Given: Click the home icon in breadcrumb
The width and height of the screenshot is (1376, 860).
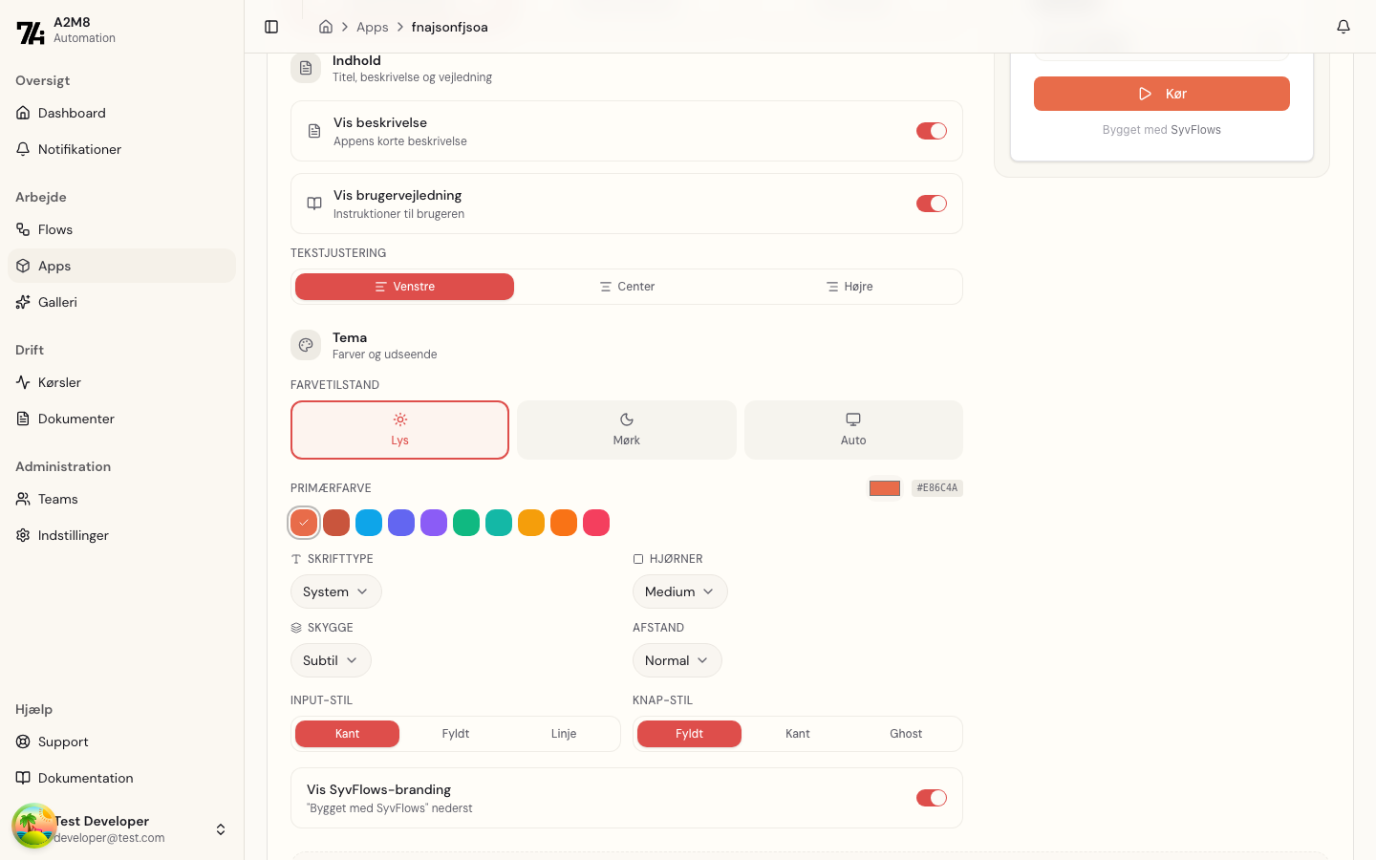Looking at the screenshot, I should pyautogui.click(x=326, y=27).
